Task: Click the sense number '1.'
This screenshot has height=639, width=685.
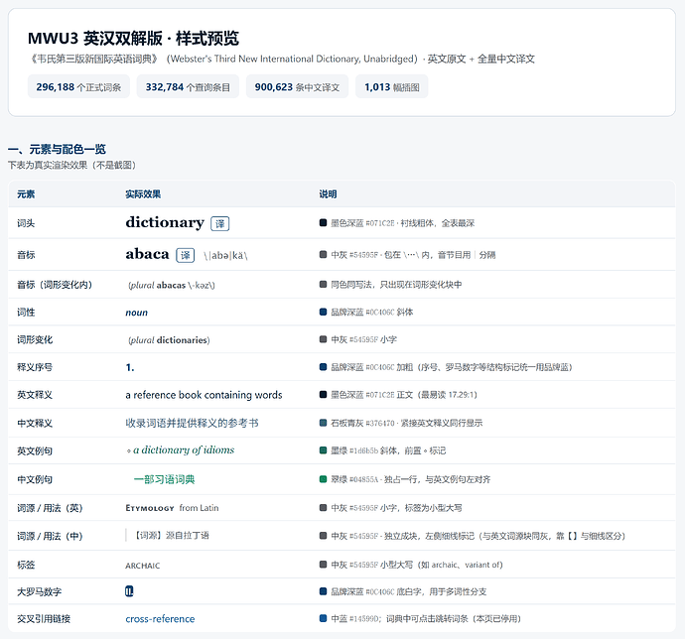Action: click(x=130, y=368)
